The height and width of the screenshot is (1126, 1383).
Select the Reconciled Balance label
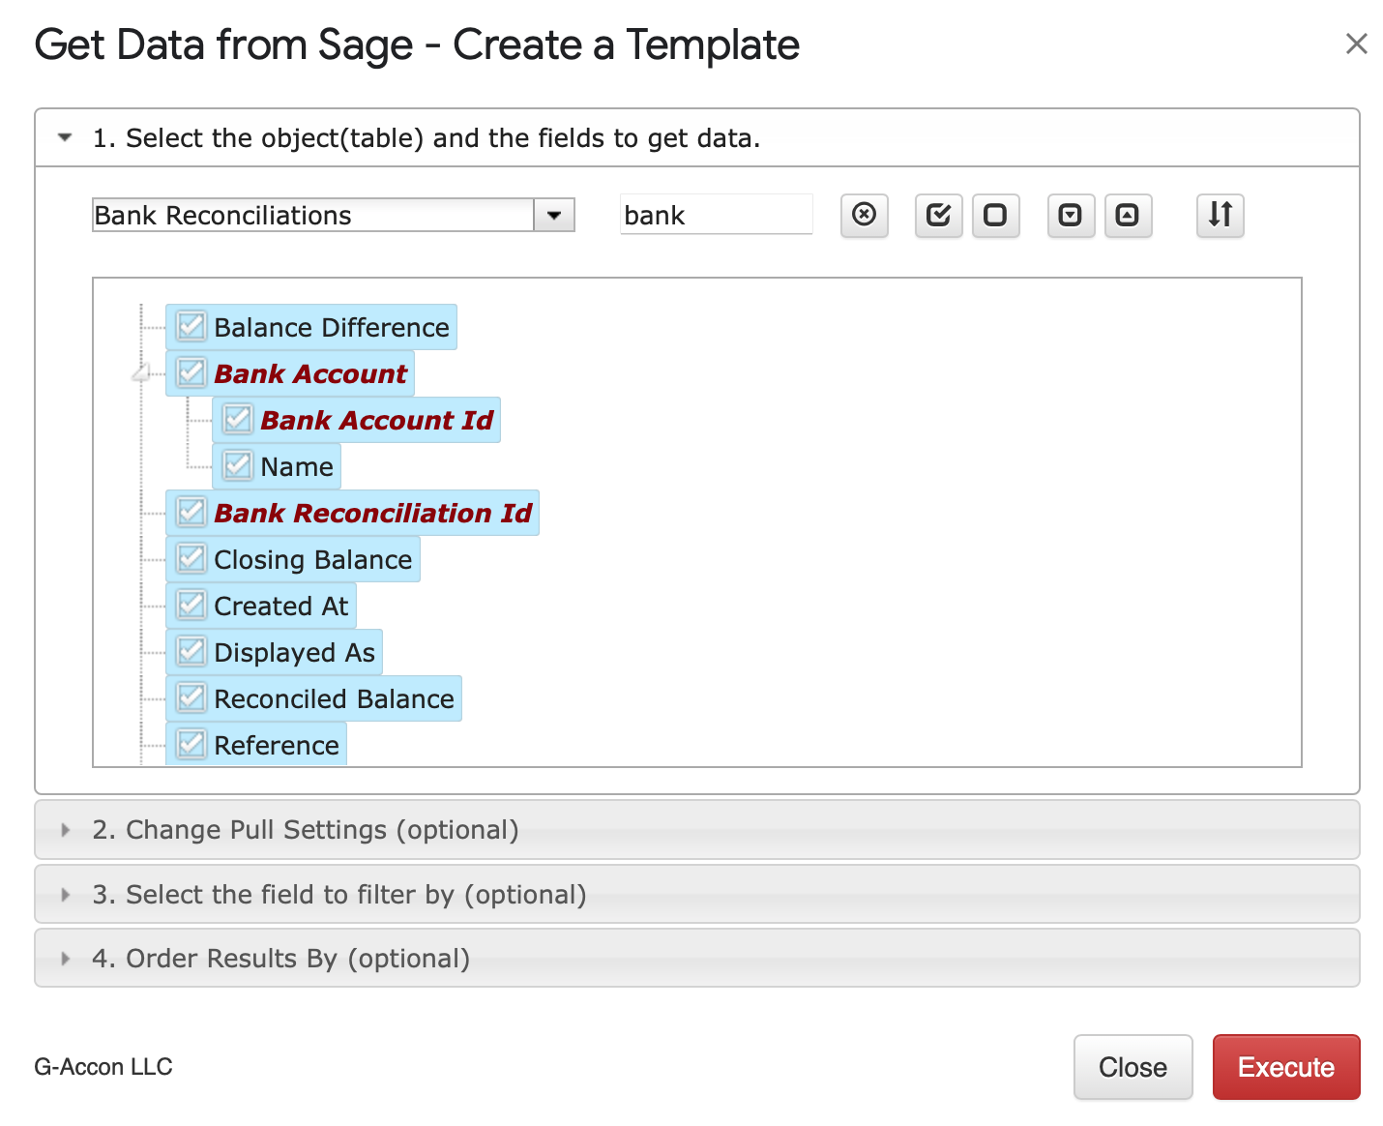tap(335, 698)
